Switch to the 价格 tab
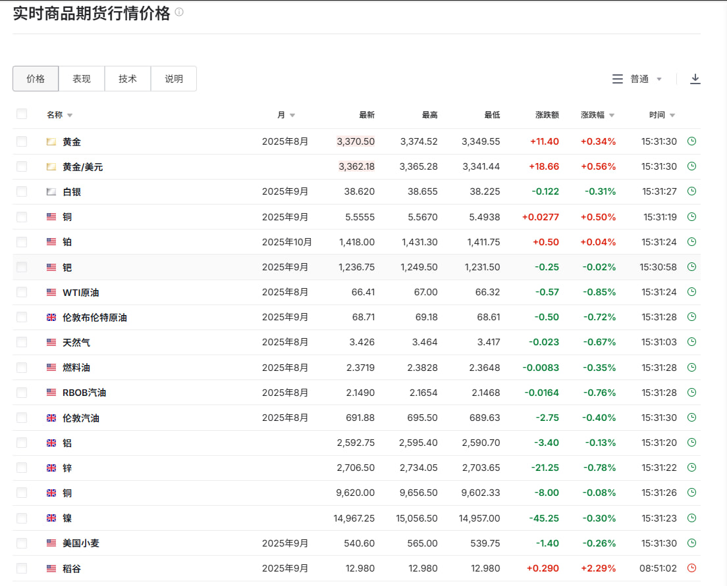 (x=36, y=79)
